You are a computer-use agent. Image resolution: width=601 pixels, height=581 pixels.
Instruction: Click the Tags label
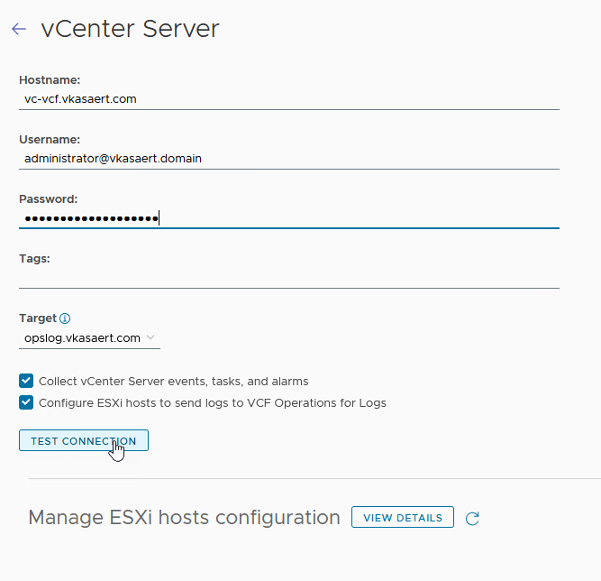[x=34, y=258]
